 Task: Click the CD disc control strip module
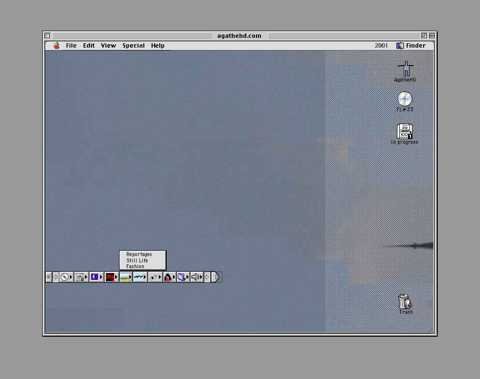pos(66,277)
